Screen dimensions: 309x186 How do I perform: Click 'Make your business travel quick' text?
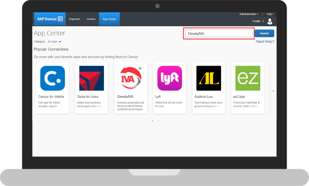tap(90, 104)
